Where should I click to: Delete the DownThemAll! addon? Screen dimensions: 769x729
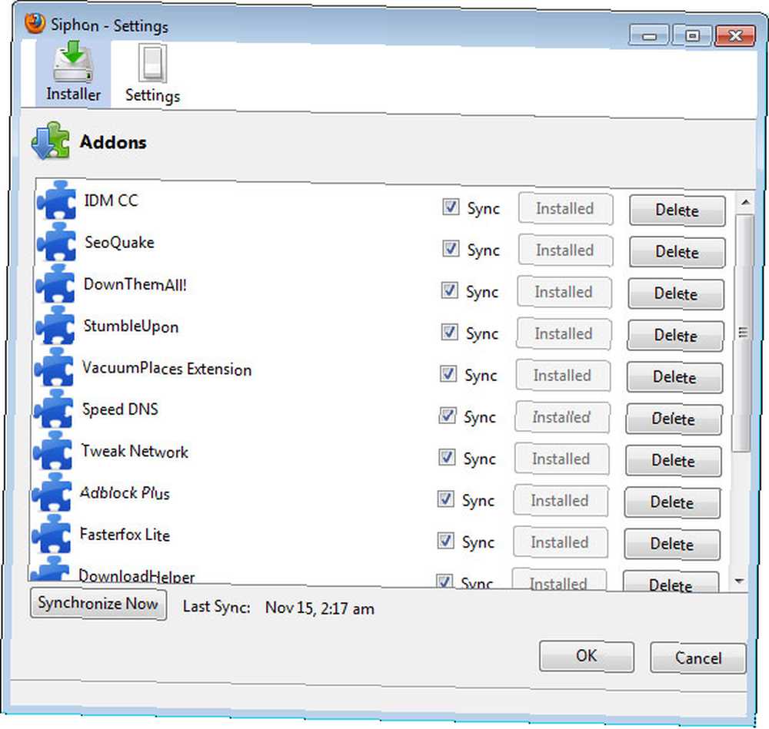point(676,294)
